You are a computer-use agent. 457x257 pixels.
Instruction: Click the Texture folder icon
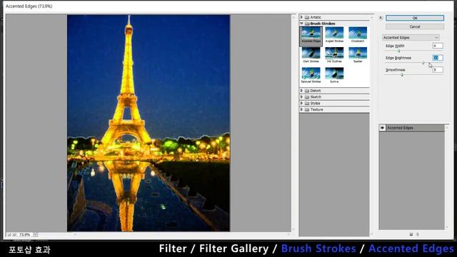306,109
